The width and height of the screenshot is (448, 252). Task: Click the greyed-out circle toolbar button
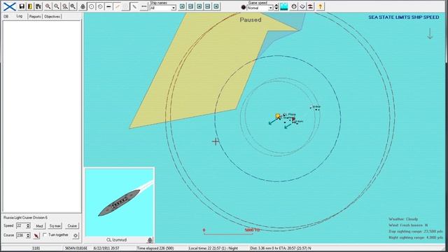coord(125,6)
